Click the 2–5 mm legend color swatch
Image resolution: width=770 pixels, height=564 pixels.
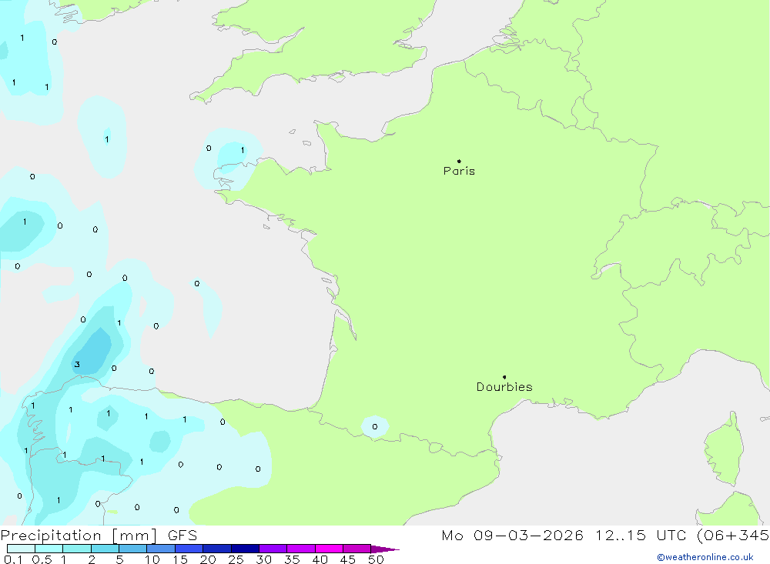(105, 549)
